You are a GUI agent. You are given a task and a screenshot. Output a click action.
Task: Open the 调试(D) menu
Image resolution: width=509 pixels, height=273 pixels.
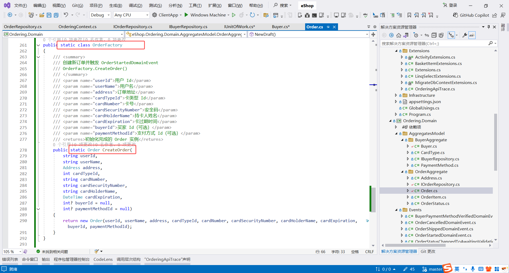[135, 6]
